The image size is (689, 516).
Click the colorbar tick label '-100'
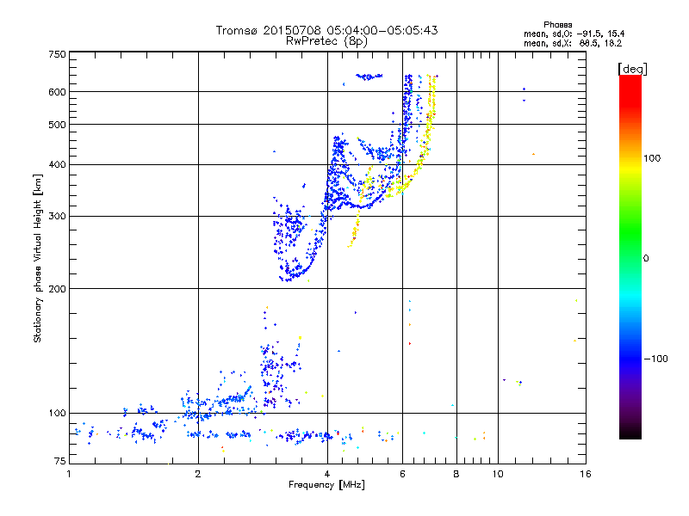[656, 359]
